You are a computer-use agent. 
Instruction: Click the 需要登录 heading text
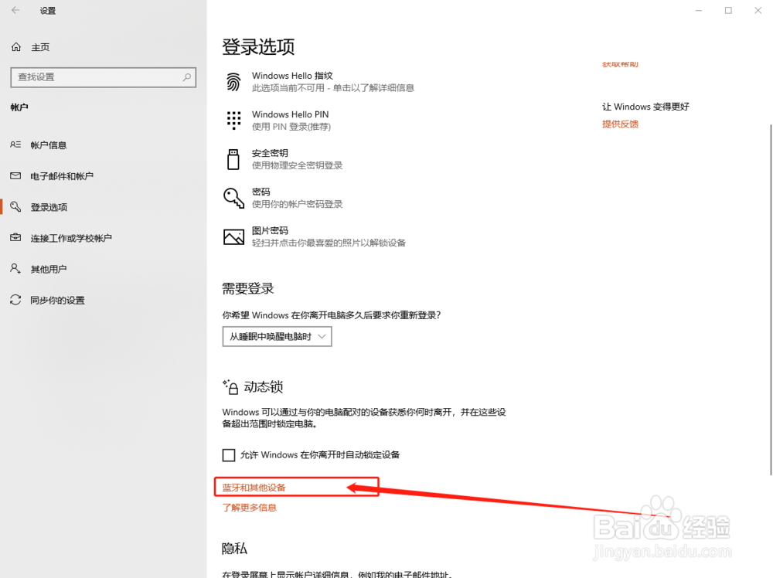[x=248, y=288]
